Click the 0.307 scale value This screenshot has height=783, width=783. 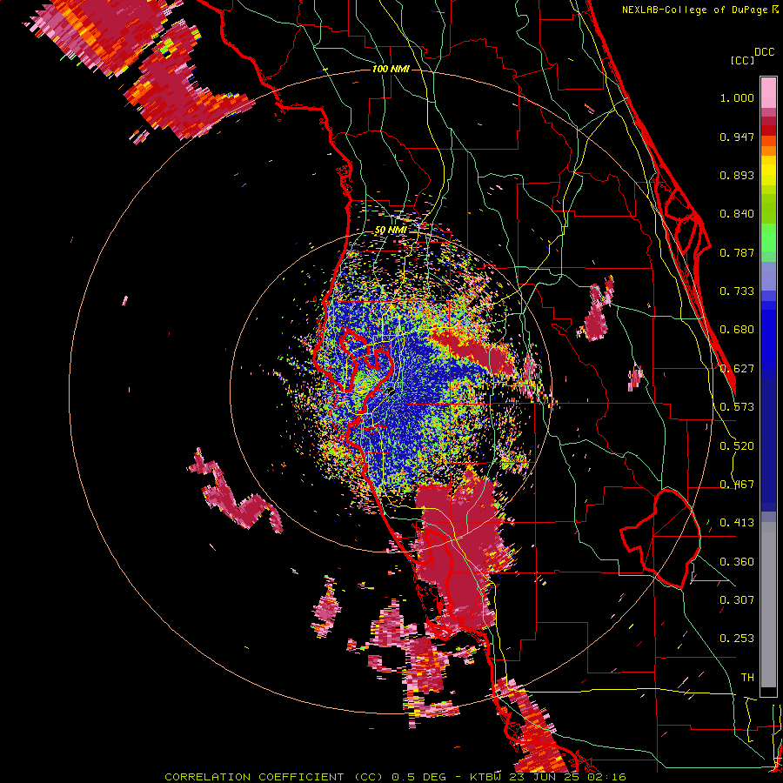[737, 600]
